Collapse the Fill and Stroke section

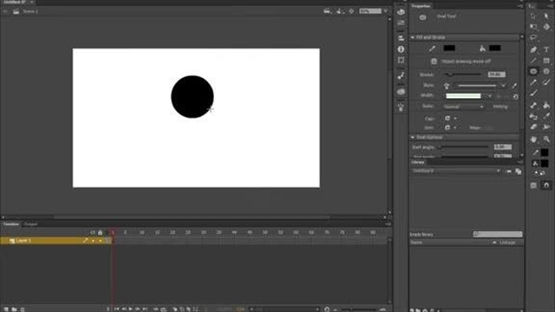coord(413,37)
